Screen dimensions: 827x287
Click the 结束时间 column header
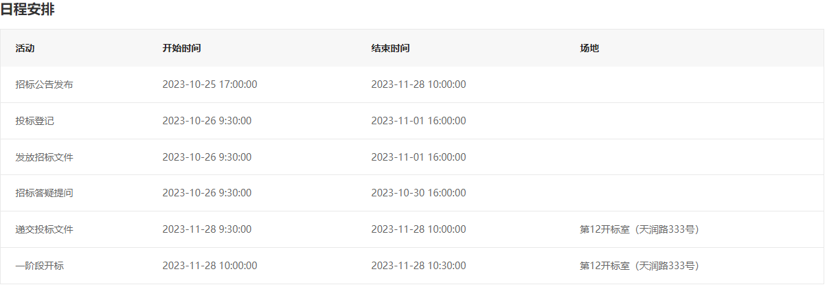[x=390, y=48]
